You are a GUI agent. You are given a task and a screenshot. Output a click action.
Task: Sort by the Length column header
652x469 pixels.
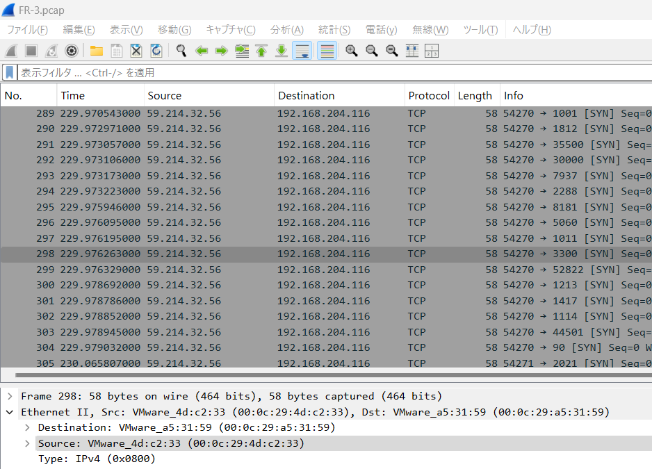coord(477,96)
